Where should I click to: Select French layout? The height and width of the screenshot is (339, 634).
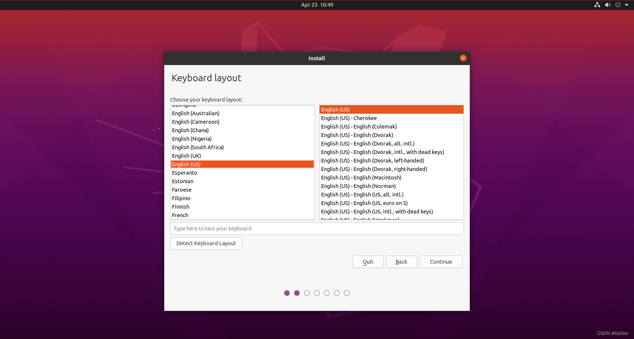point(242,215)
